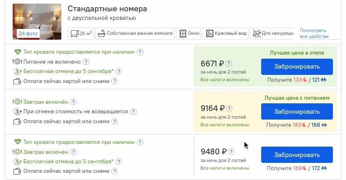Select the 'Красивый вид' amenity chip
This screenshot has height=180, width=346.
(226, 33)
